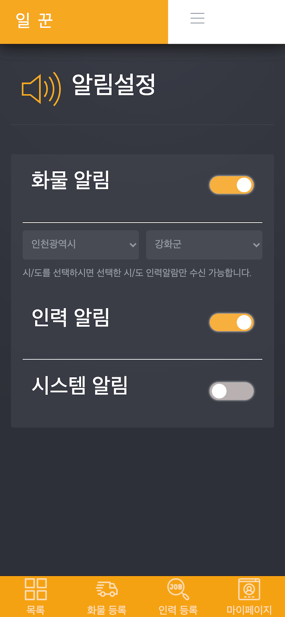Go to 인력 등록 tab label
Screen dimensions: 285x617
pyautogui.click(x=178, y=610)
